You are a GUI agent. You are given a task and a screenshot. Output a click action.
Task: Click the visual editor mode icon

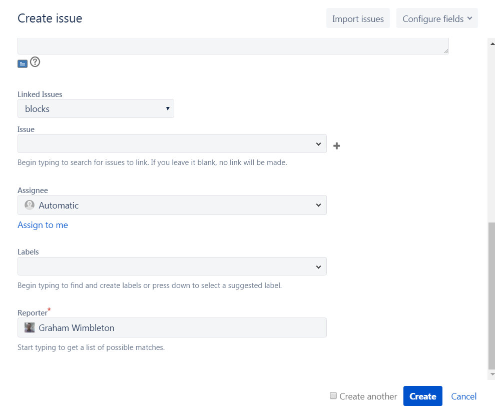click(x=23, y=63)
